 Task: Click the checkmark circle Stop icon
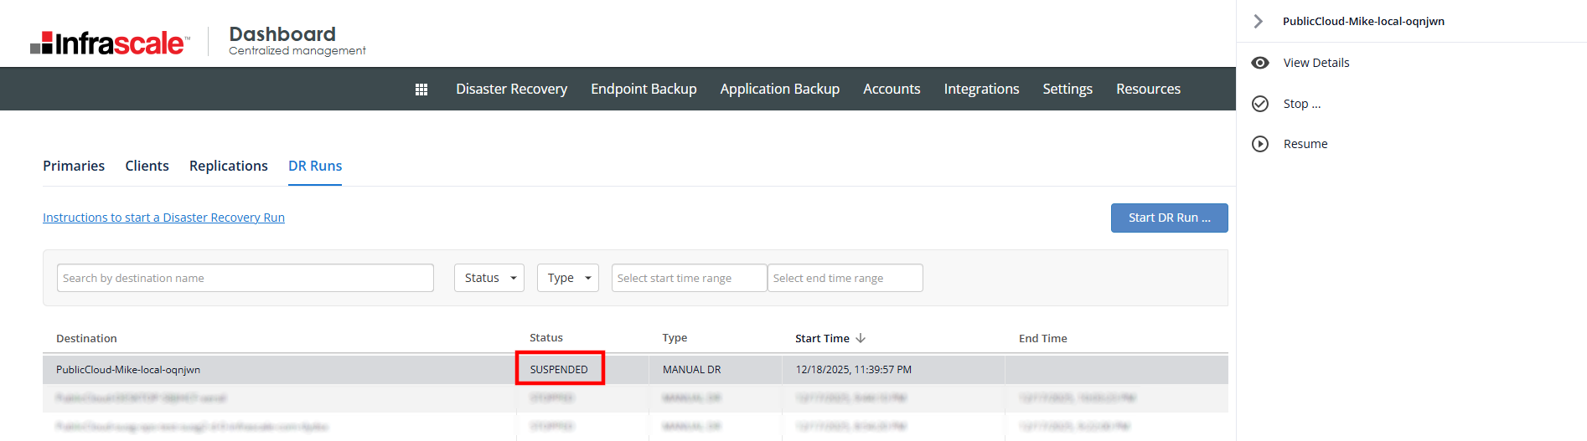pyautogui.click(x=1259, y=104)
